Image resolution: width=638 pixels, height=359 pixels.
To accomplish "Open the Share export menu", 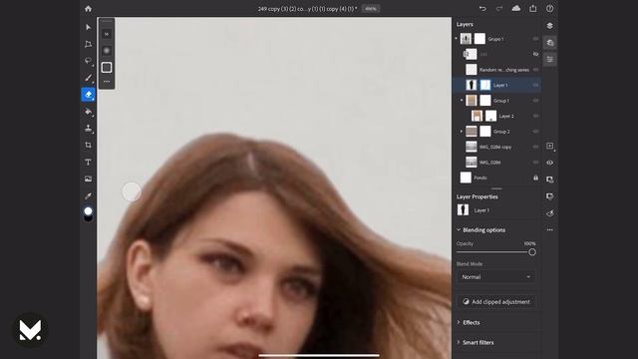I will pyautogui.click(x=533, y=9).
